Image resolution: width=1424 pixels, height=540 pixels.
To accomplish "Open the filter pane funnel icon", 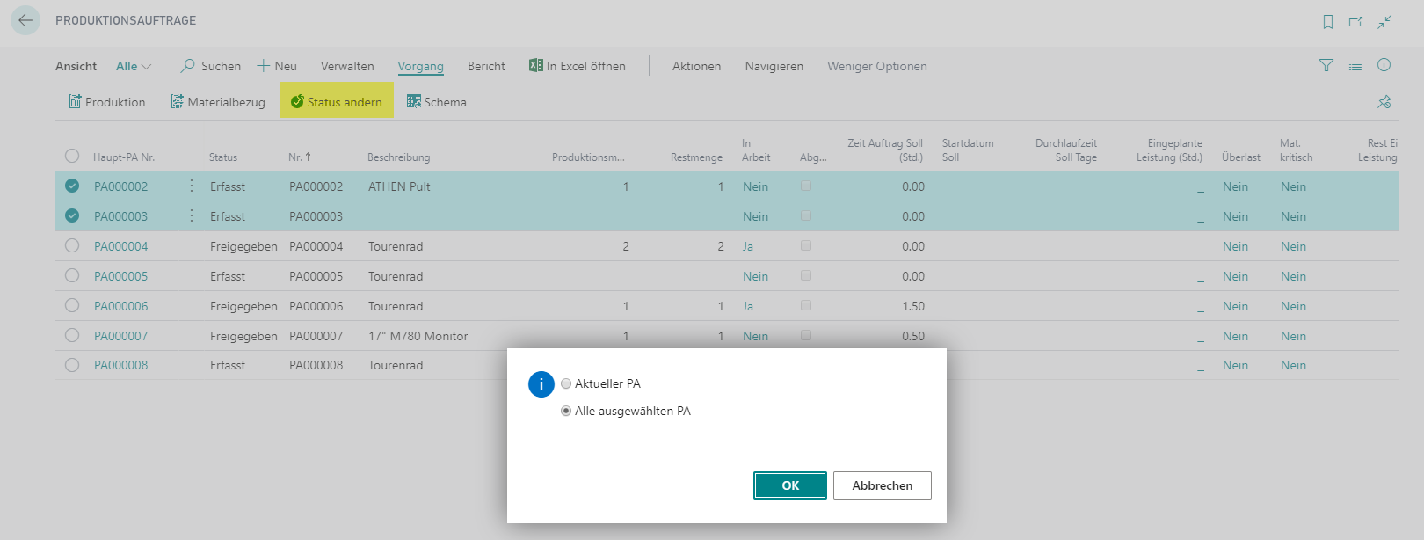I will tap(1326, 65).
